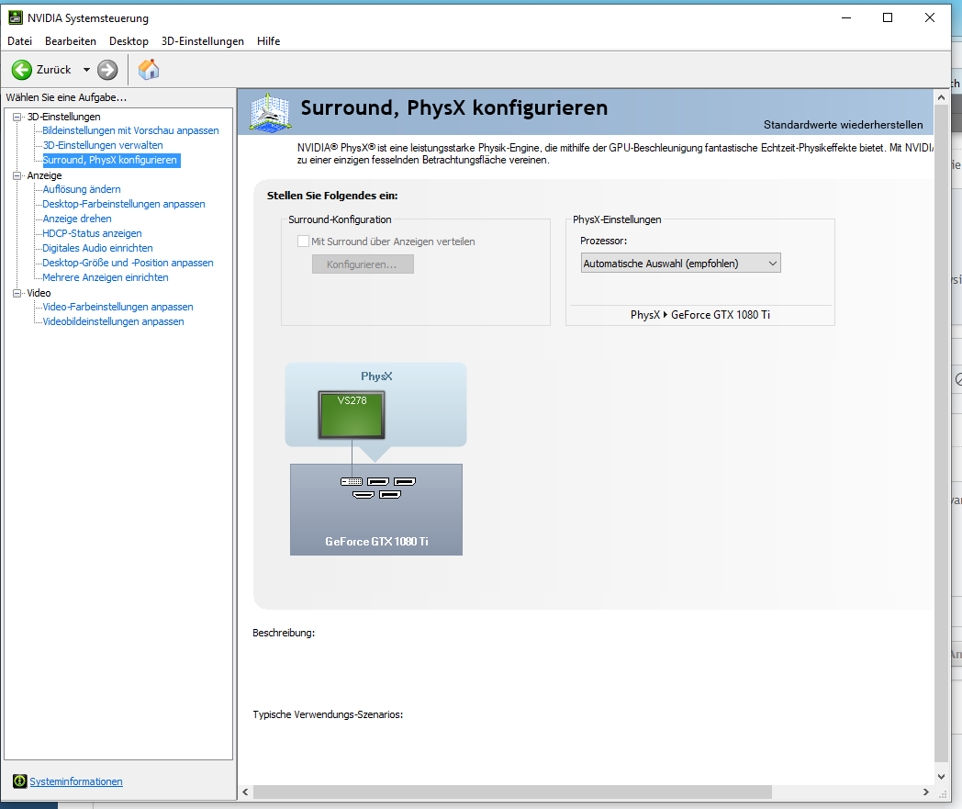The image size is (962, 809).
Task: Open HDCP-Status anzeigen
Action: click(92, 234)
